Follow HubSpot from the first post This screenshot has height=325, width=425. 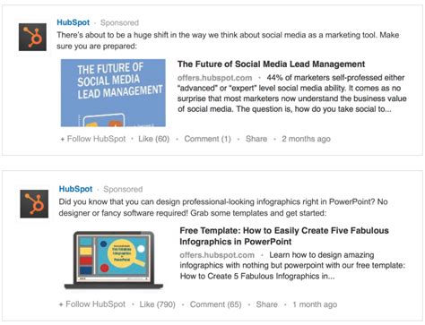[x=93, y=139]
